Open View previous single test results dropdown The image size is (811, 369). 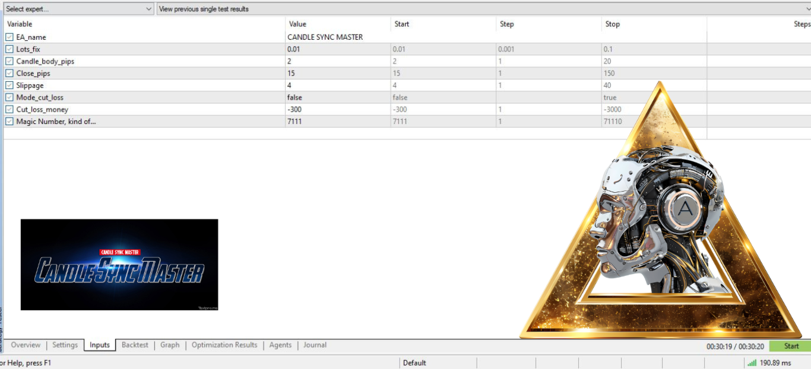click(484, 9)
